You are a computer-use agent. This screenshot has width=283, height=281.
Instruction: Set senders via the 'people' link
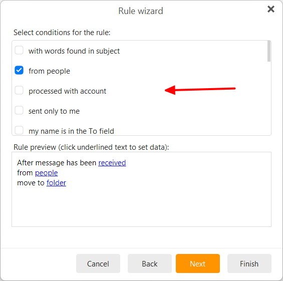pyautogui.click(x=47, y=173)
